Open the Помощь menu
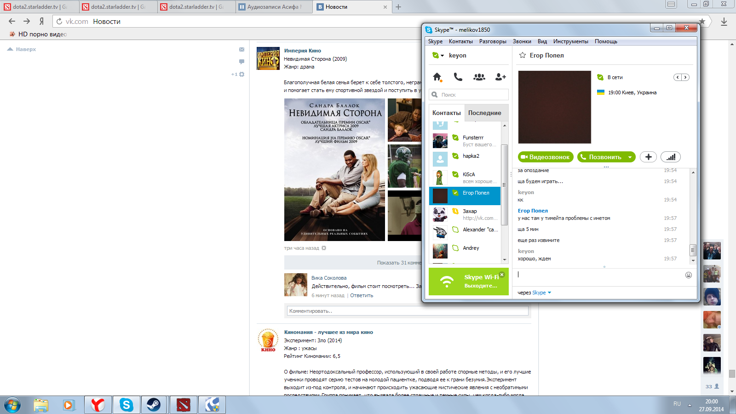 click(x=606, y=41)
